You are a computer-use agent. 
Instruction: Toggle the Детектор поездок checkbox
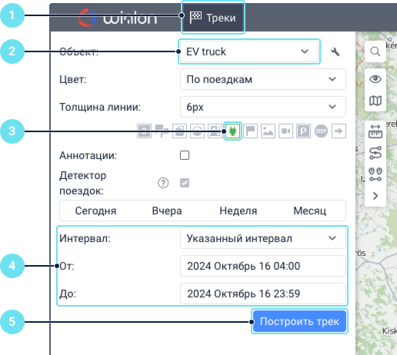185,183
